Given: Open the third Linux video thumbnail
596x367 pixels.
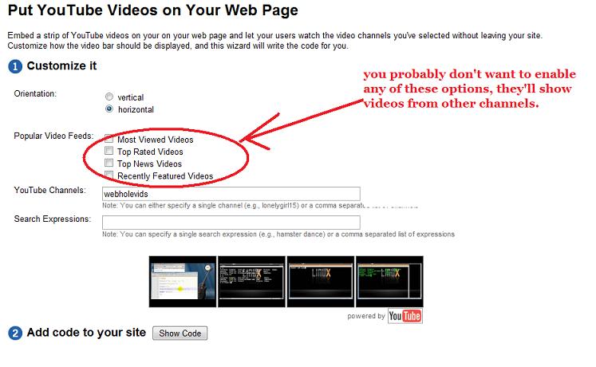Looking at the screenshot, I should [x=321, y=282].
